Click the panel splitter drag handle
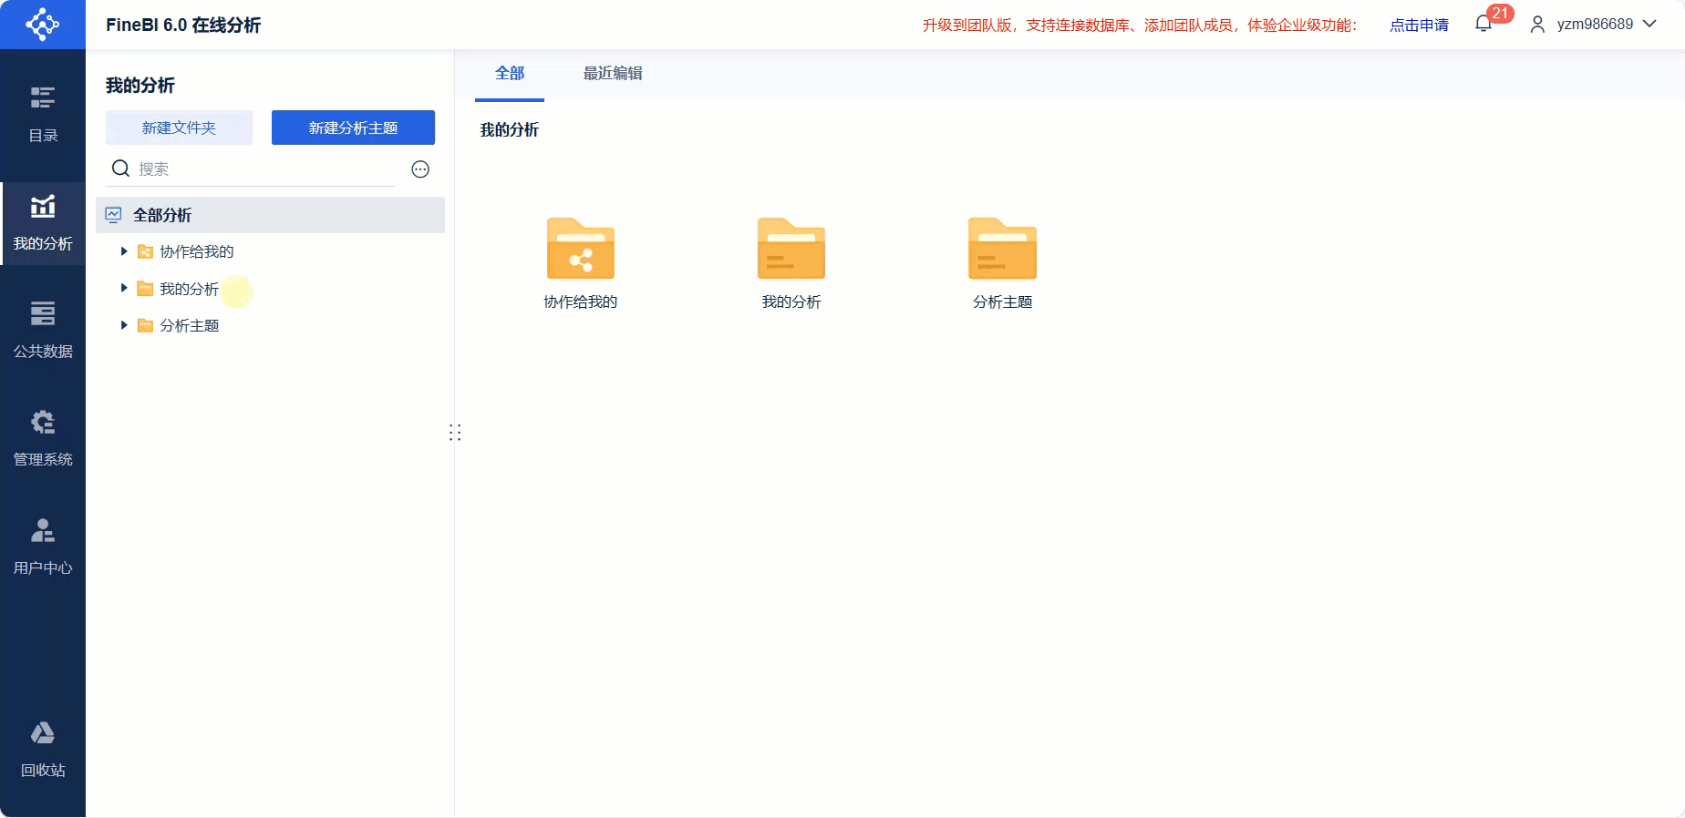The image size is (1685, 818). pos(455,433)
